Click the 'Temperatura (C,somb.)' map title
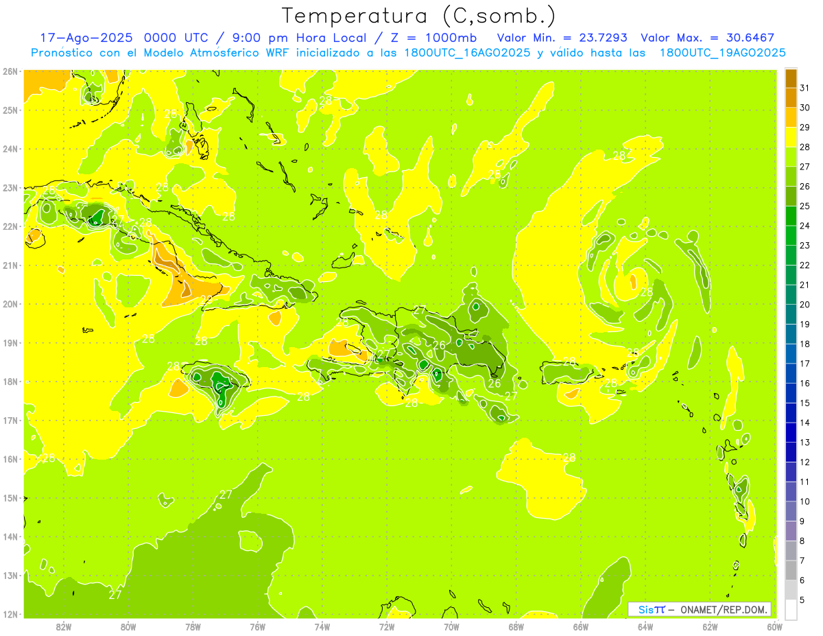 (x=418, y=16)
